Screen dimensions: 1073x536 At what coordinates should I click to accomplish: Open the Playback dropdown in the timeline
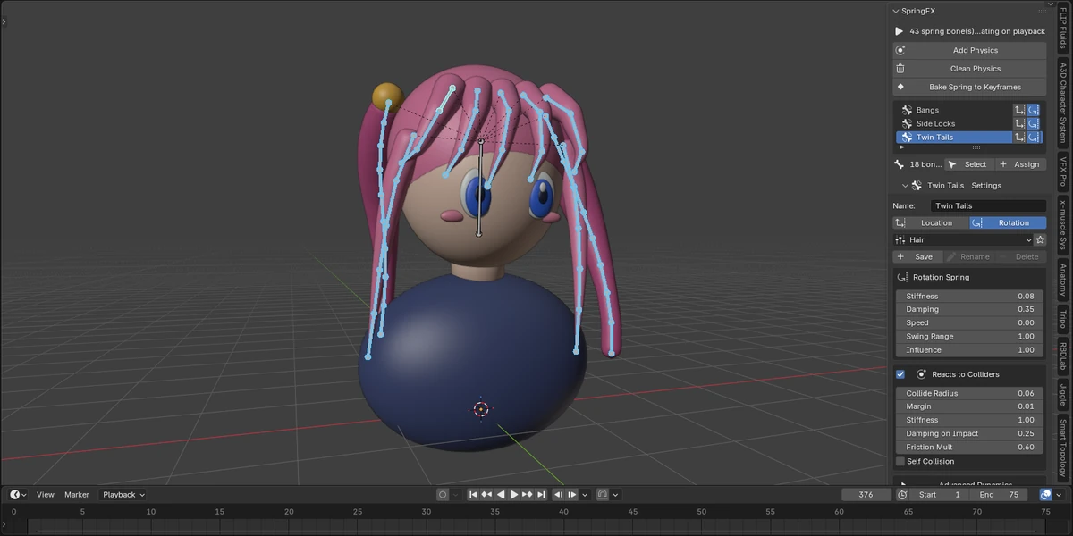(x=123, y=494)
